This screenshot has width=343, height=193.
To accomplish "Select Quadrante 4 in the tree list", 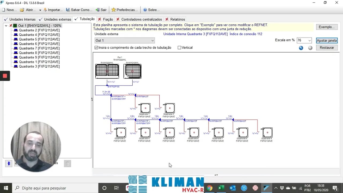I will [39, 35].
